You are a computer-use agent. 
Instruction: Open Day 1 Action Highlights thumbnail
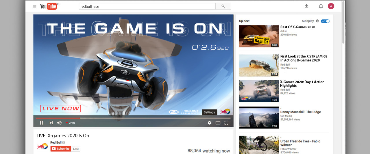point(259,91)
